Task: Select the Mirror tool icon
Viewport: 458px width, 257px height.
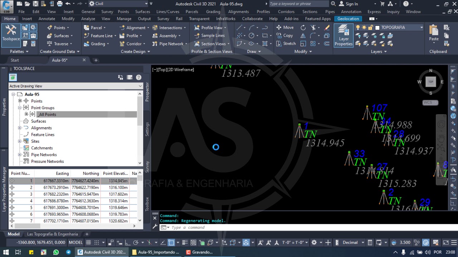Action: 303,35
